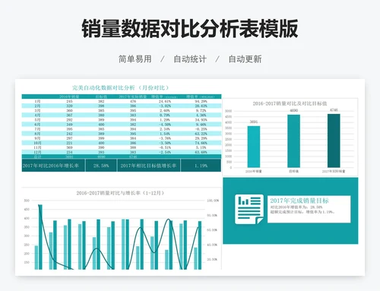Viewport: 380px width, 291px height.
Task: Select the 6月 row label
Action: (37, 125)
